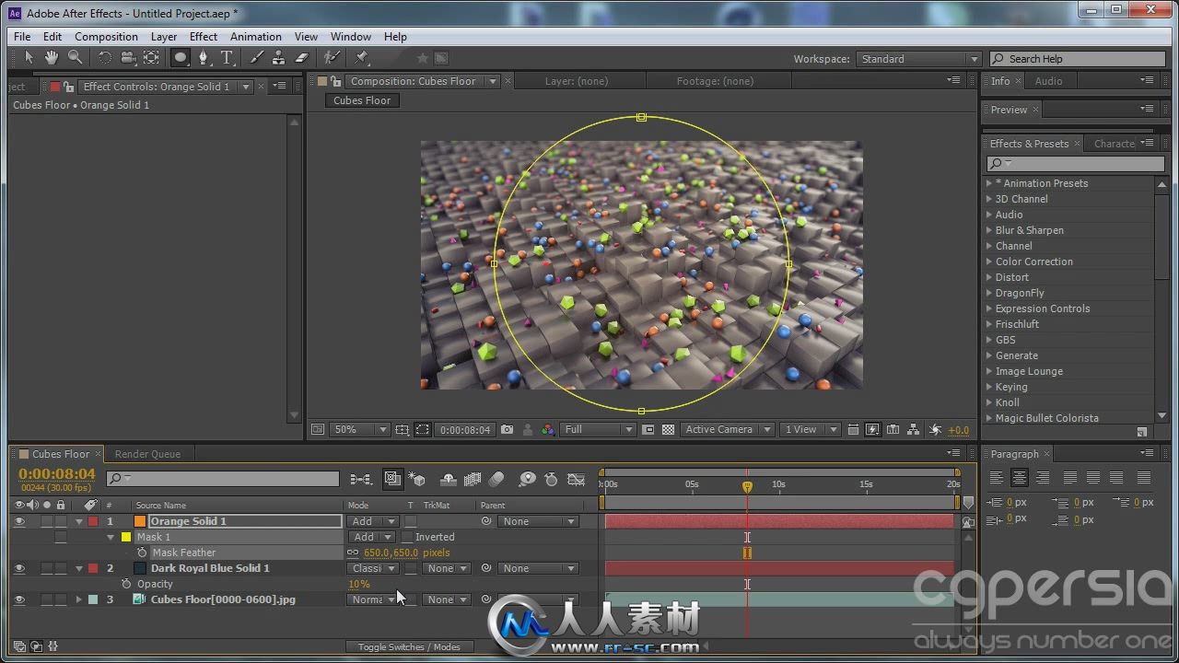Open Orange Solid 1 blending mode dropdown

coord(372,521)
